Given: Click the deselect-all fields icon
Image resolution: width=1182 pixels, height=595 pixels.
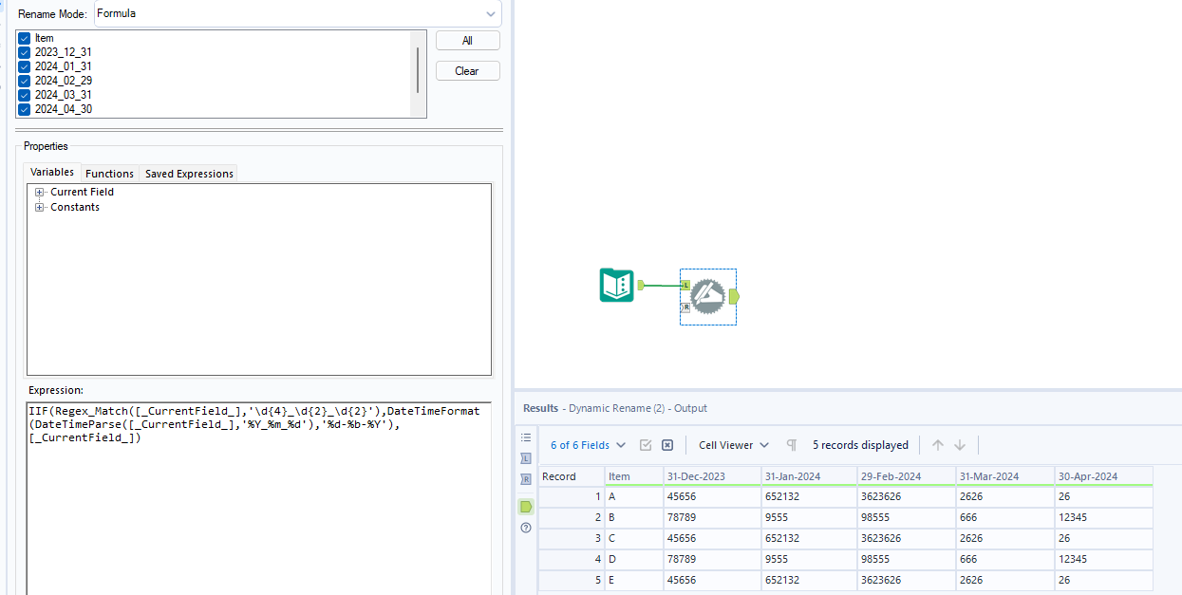Looking at the screenshot, I should (669, 444).
